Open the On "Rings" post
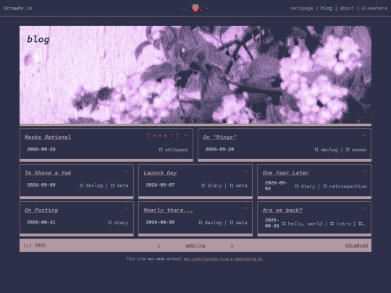391x293 pixels. [219, 137]
